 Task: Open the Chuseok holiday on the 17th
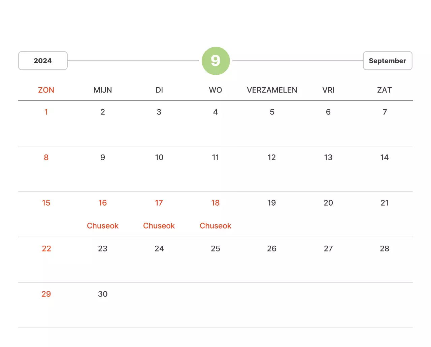[x=159, y=226]
